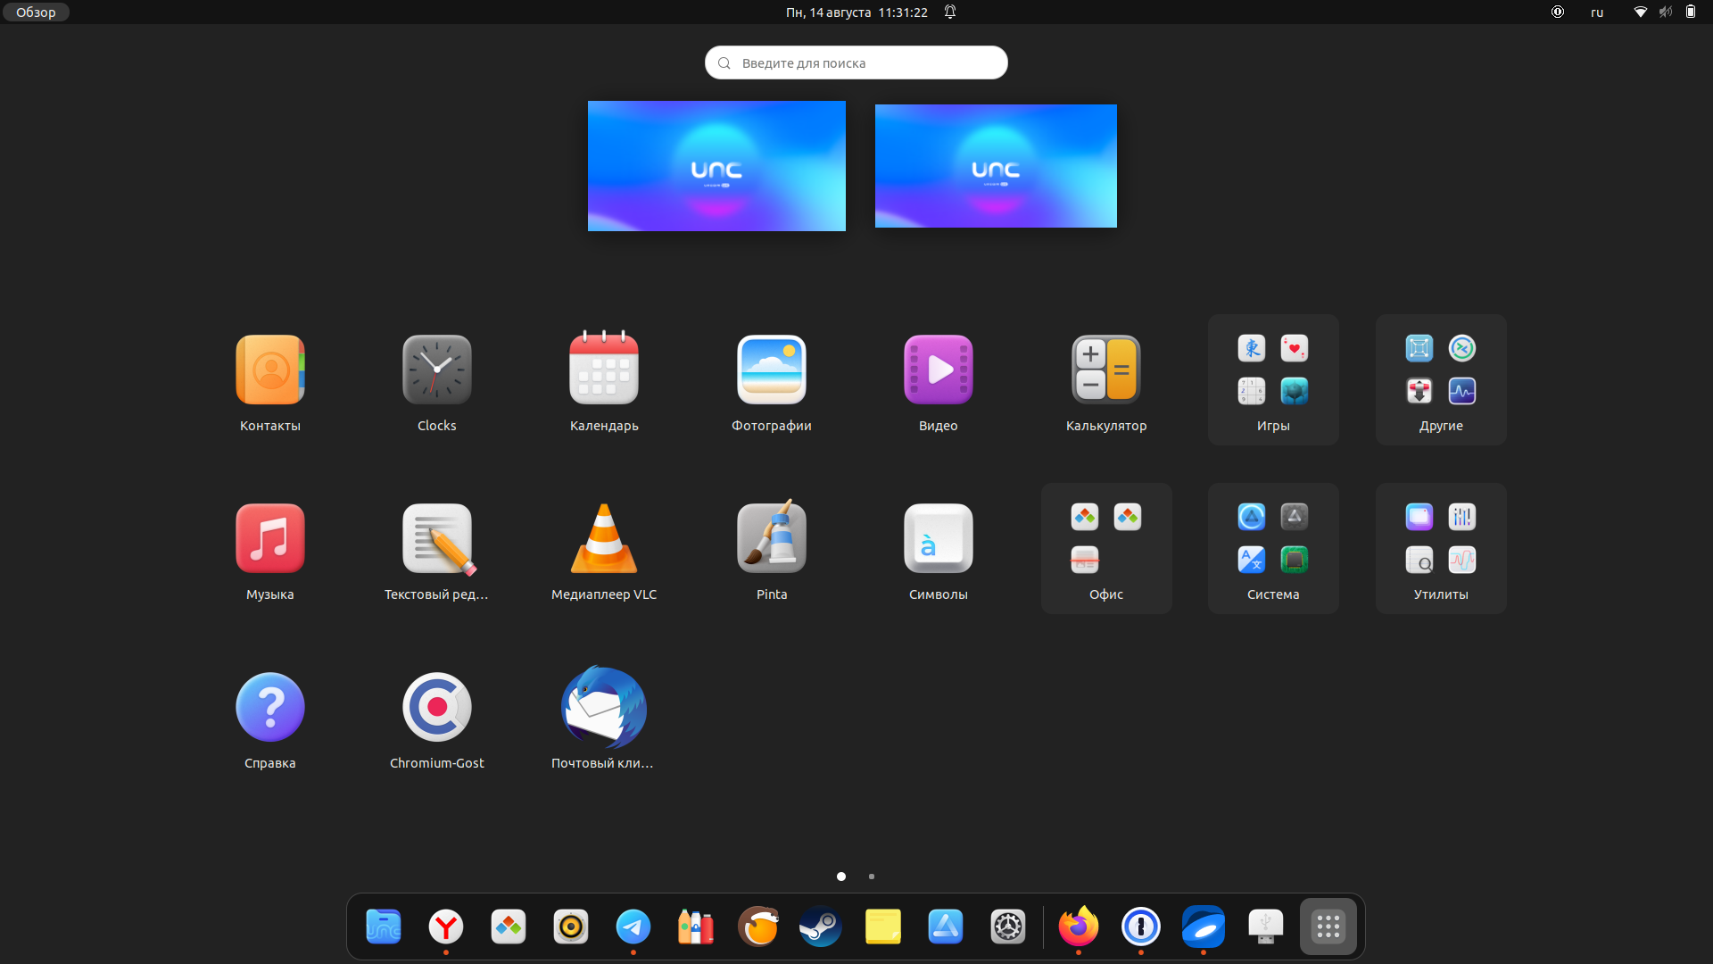Switch to second app grid page
Image resolution: width=1713 pixels, height=964 pixels.
[x=871, y=877]
